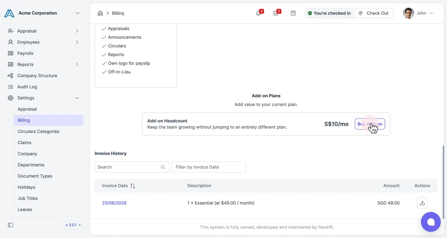447x238 pixels.
Task: Open the user options ellipsis menu
Action: click(x=431, y=13)
